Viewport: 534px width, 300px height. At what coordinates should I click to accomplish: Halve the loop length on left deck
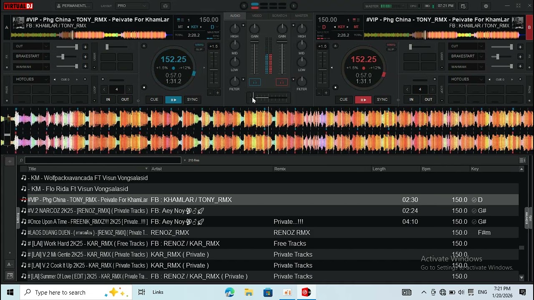[104, 89]
